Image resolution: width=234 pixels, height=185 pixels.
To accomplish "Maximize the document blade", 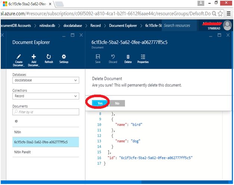I will (x=219, y=35).
